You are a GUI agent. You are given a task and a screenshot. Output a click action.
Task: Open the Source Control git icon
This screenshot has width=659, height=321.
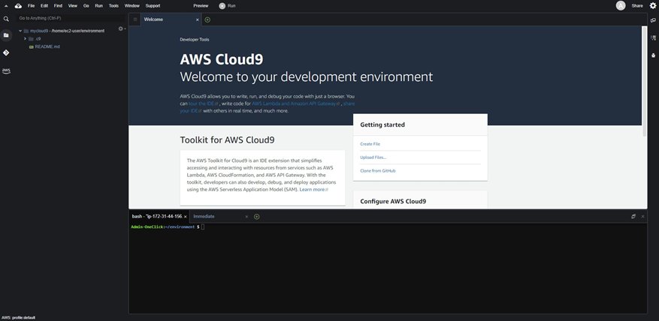click(6, 52)
